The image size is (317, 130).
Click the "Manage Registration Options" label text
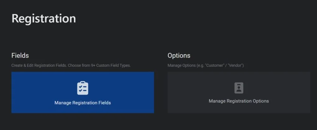pyautogui.click(x=239, y=101)
